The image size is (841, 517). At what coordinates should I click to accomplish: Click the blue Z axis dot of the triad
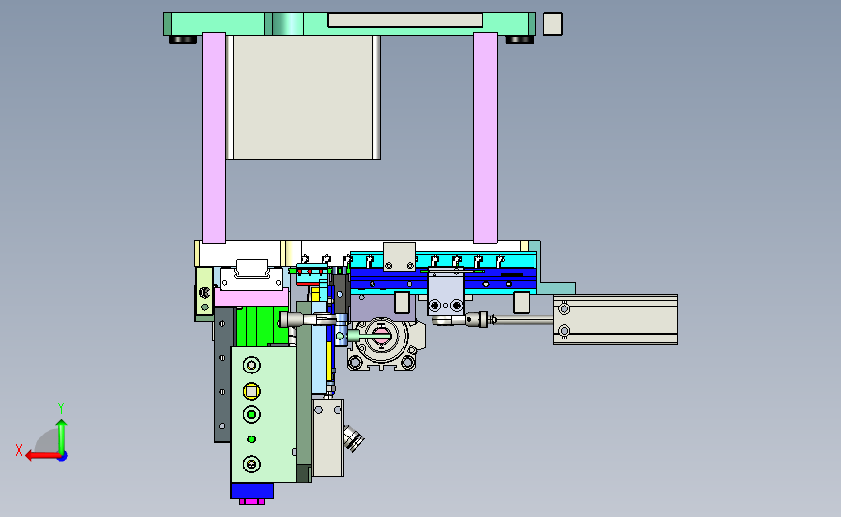point(63,457)
